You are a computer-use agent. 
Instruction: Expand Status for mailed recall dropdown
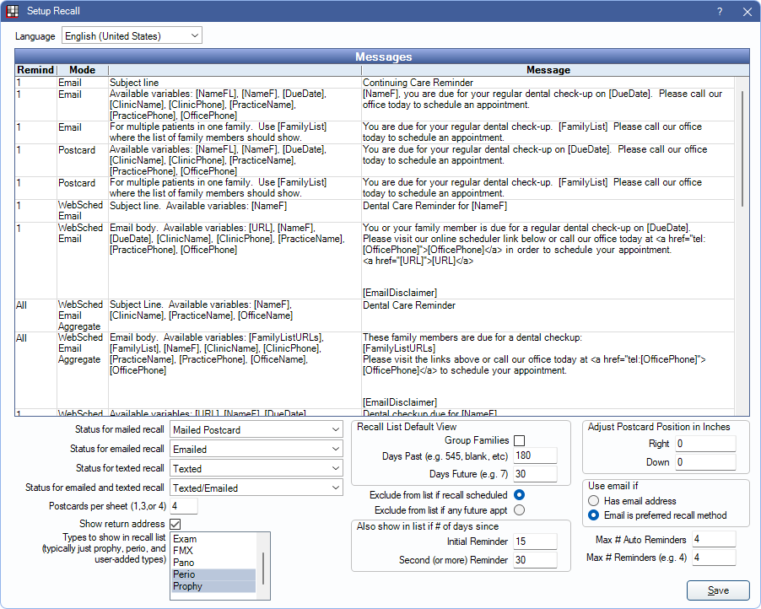point(256,430)
